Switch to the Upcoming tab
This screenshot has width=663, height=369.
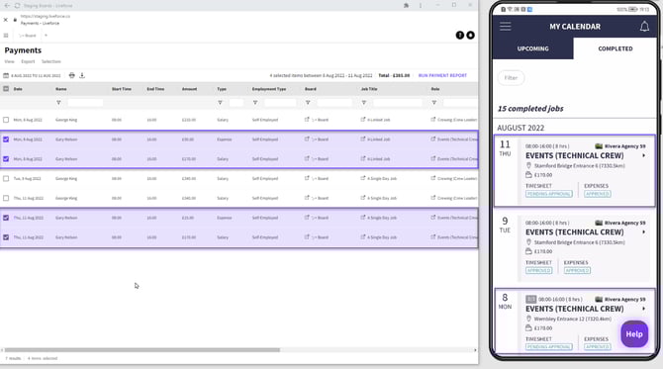[532, 48]
